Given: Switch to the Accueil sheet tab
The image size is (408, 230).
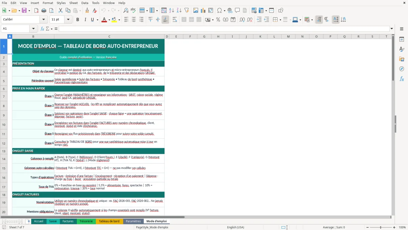Looking at the screenshot, I should (x=39, y=221).
